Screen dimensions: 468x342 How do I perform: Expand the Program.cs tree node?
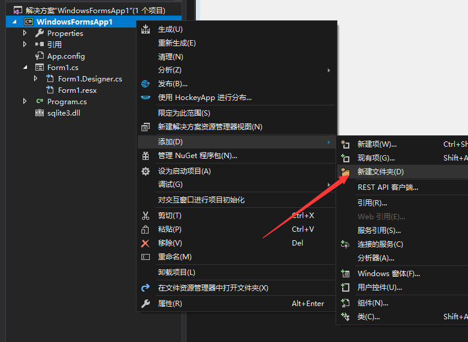pos(25,101)
